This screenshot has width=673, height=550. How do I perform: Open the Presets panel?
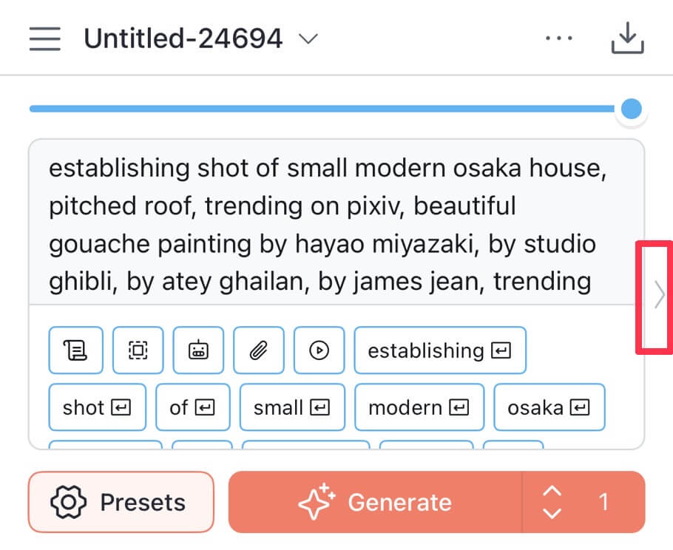(x=121, y=502)
